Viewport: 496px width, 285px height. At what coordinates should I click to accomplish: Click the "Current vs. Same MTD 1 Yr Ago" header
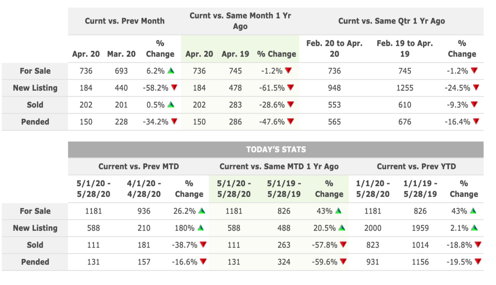coord(279,167)
